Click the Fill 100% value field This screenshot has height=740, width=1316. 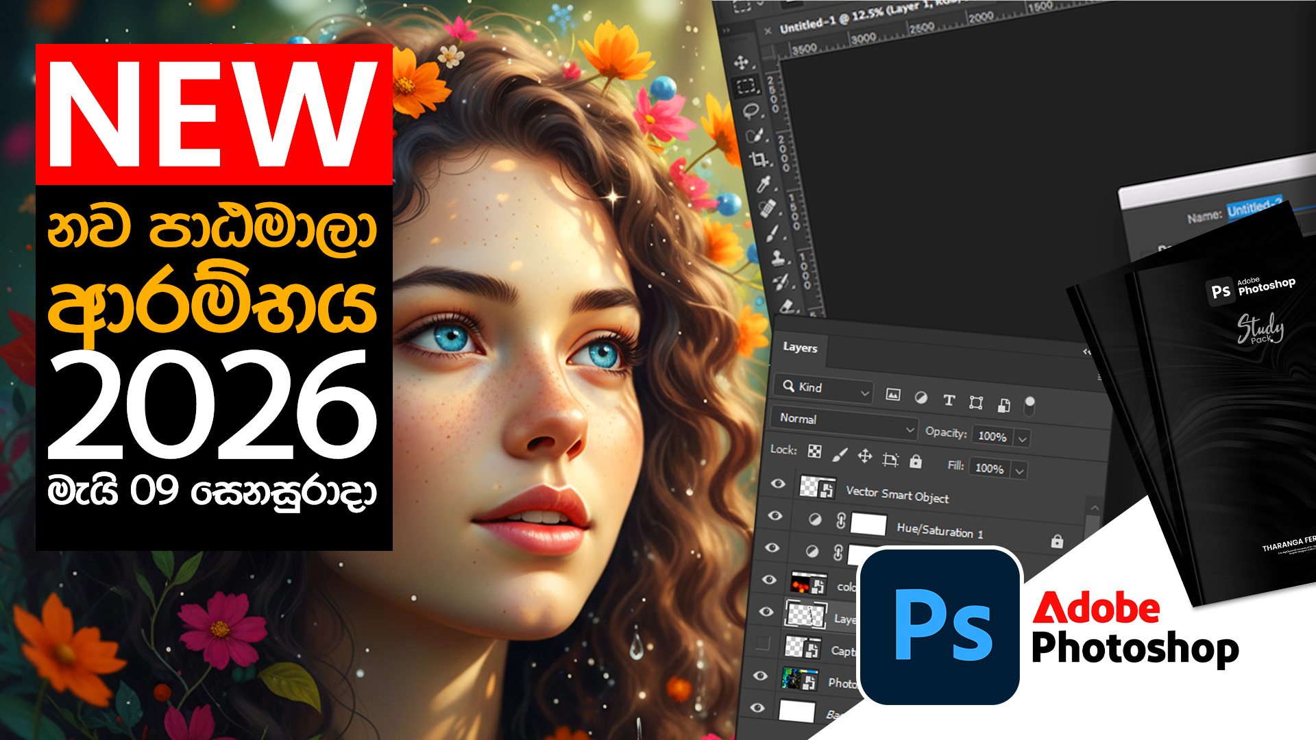(x=989, y=469)
